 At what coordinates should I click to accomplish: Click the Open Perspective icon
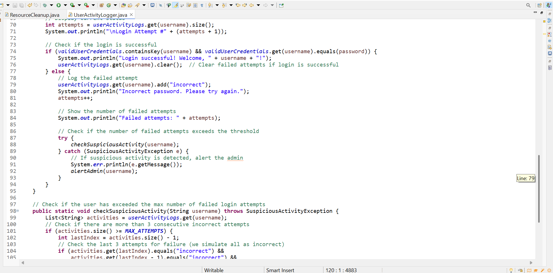539,5
